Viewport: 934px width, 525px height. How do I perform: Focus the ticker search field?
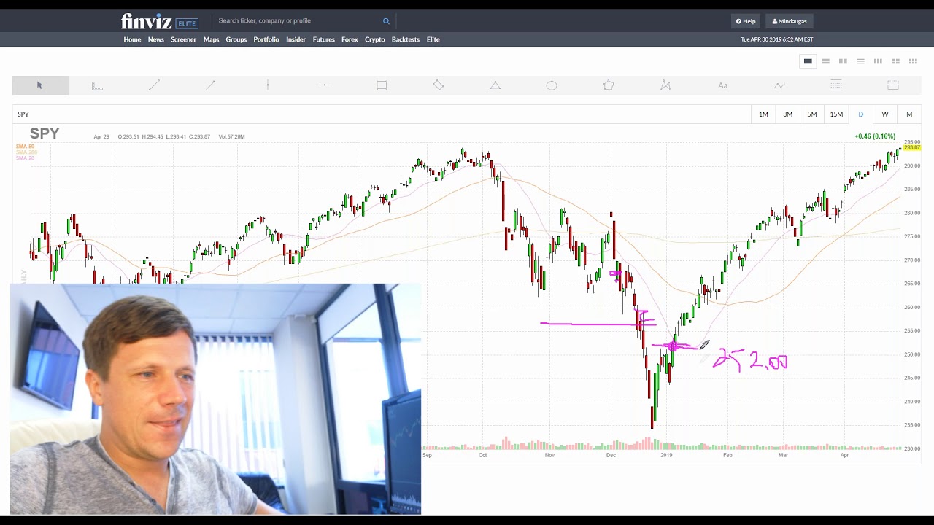[299, 21]
